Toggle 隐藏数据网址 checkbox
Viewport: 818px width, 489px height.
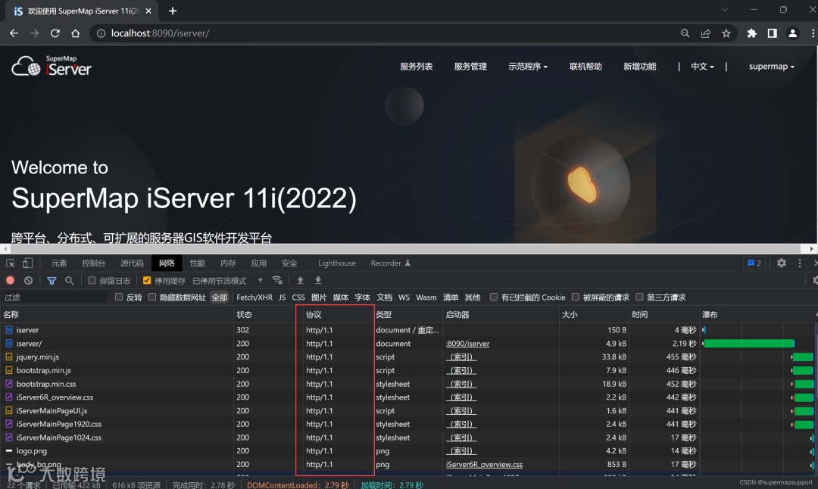(152, 297)
